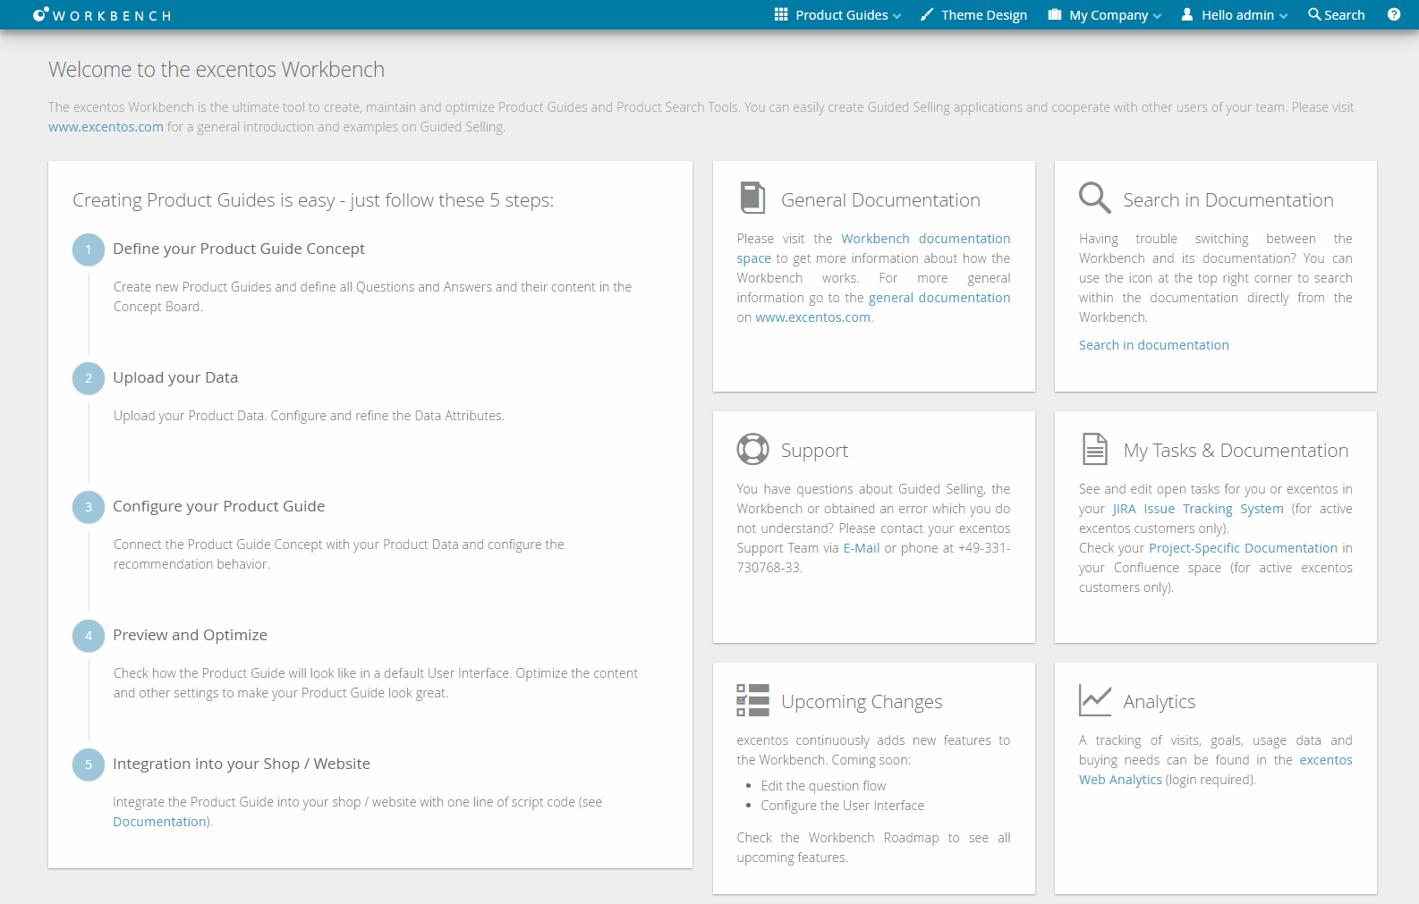
Task: Click the General Documentation card title
Action: point(880,200)
